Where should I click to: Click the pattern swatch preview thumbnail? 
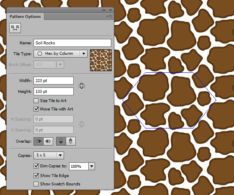(101, 60)
